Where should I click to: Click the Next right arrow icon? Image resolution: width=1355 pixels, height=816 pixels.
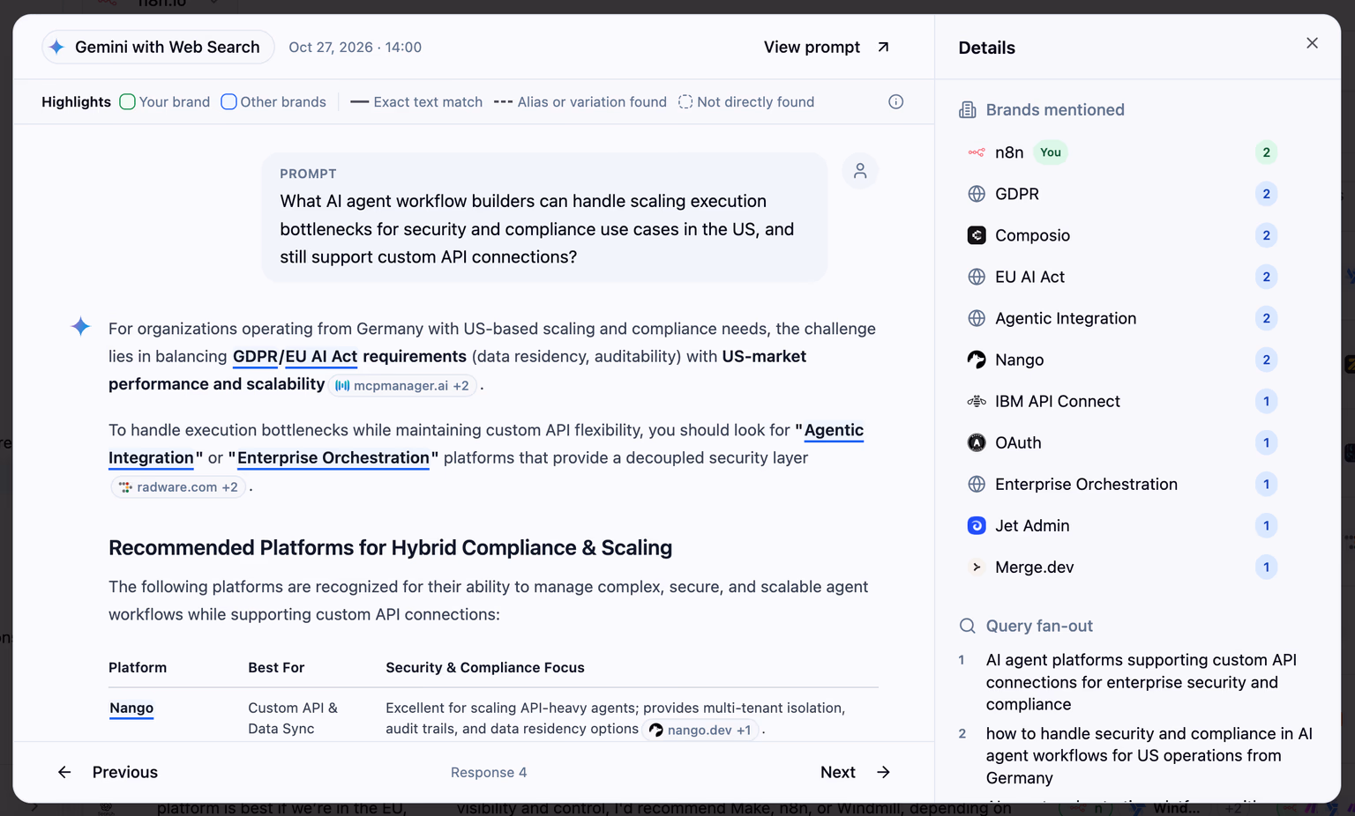click(x=883, y=772)
